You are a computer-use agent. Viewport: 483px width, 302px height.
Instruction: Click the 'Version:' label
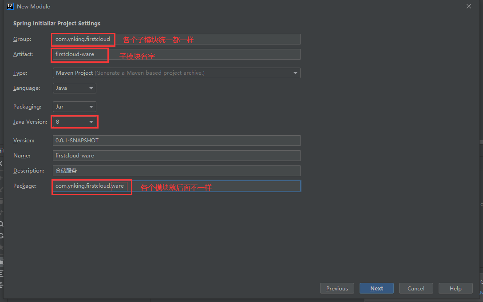point(24,141)
